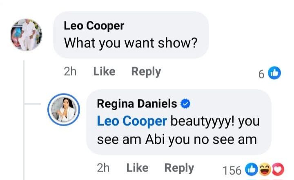The width and height of the screenshot is (294, 180).
Task: View the 6 reactions count
Action: coord(261,73)
